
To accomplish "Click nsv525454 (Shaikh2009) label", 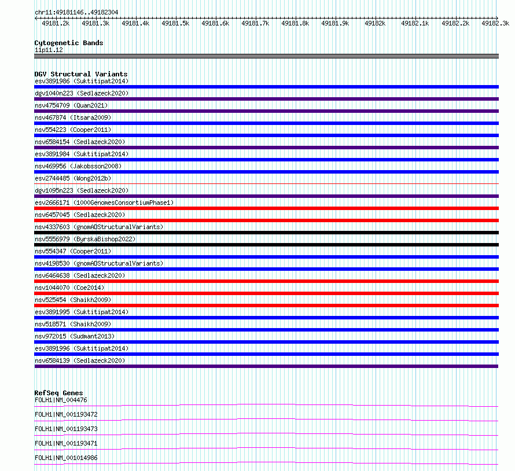I will click(73, 300).
